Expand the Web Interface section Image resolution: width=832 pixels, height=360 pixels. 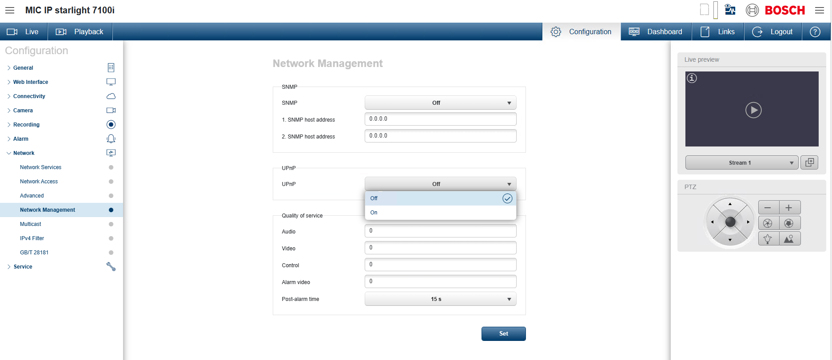9,82
